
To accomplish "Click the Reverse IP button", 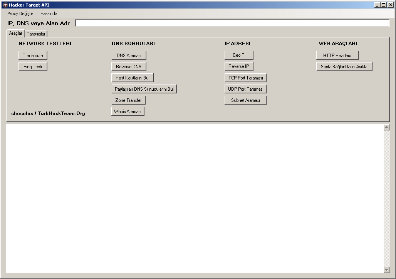I will coord(239,66).
